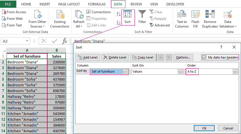The height and width of the screenshot is (134, 241).
Task: Toggle My data has headers checkbox
Action: 204,57
